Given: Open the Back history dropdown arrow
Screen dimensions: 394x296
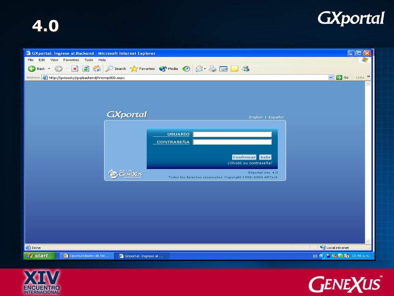Looking at the screenshot, I should click(x=49, y=69).
